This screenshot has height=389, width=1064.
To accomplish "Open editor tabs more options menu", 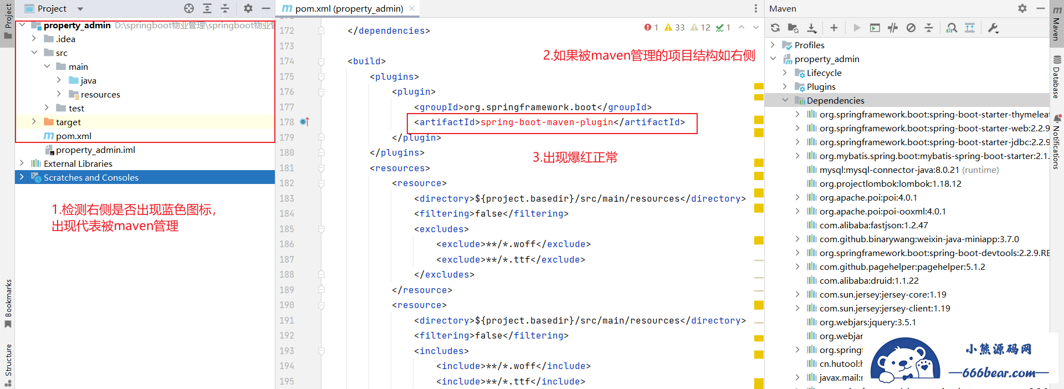I will pos(755,8).
